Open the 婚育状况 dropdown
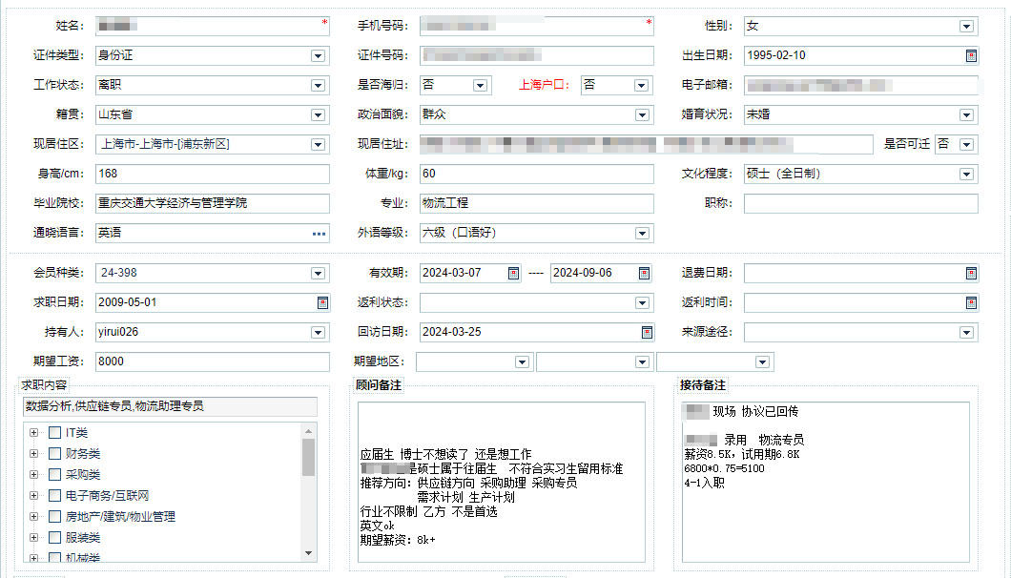This screenshot has height=578, width=1011. click(966, 115)
